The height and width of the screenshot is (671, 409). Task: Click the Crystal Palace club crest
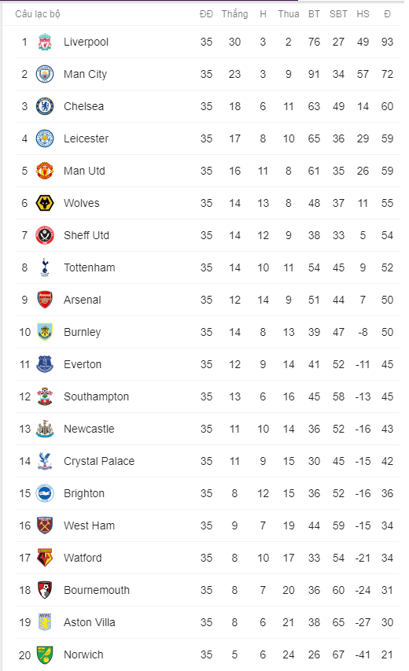click(x=45, y=461)
